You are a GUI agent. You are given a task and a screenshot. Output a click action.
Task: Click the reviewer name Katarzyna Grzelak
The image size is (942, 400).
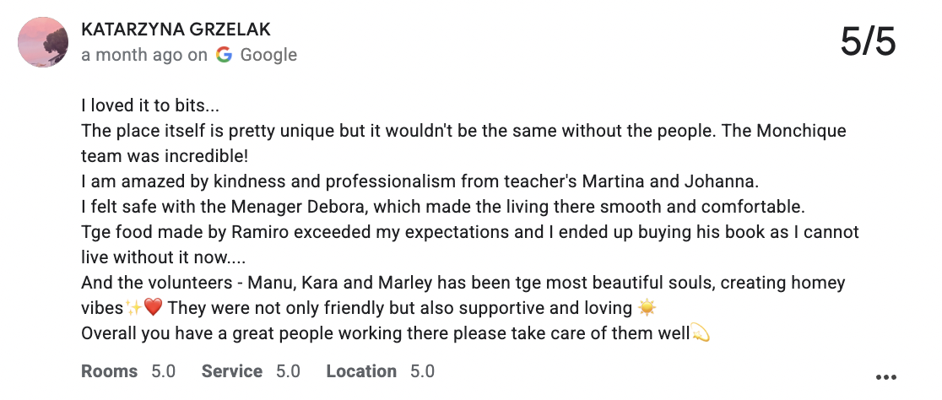click(x=176, y=30)
